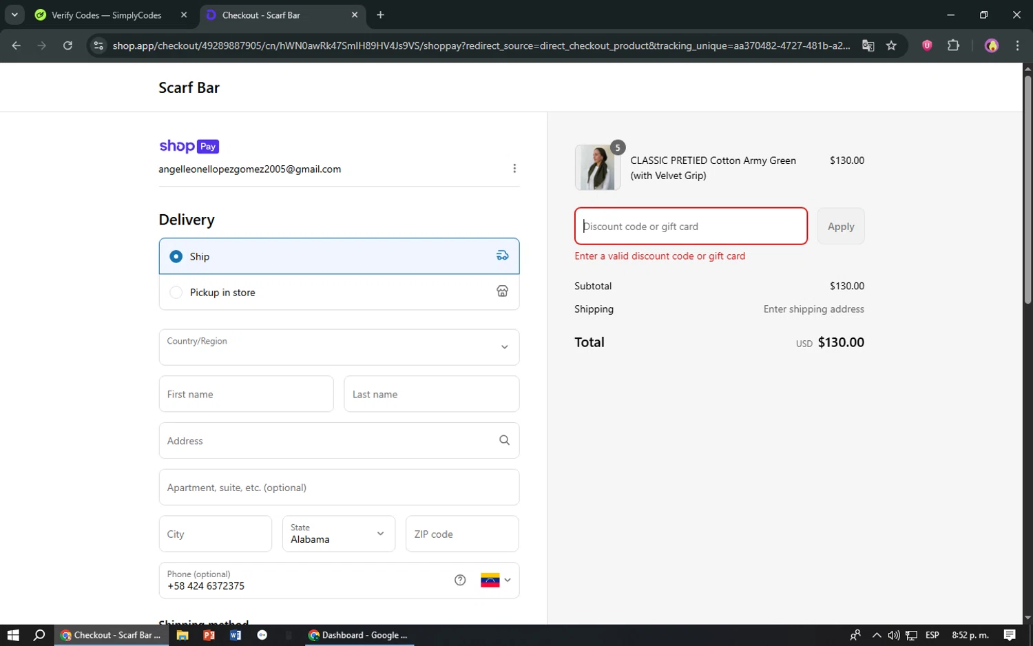Image resolution: width=1033 pixels, height=646 pixels.
Task: Click the page vertical scrollbar
Action: click(x=1027, y=189)
